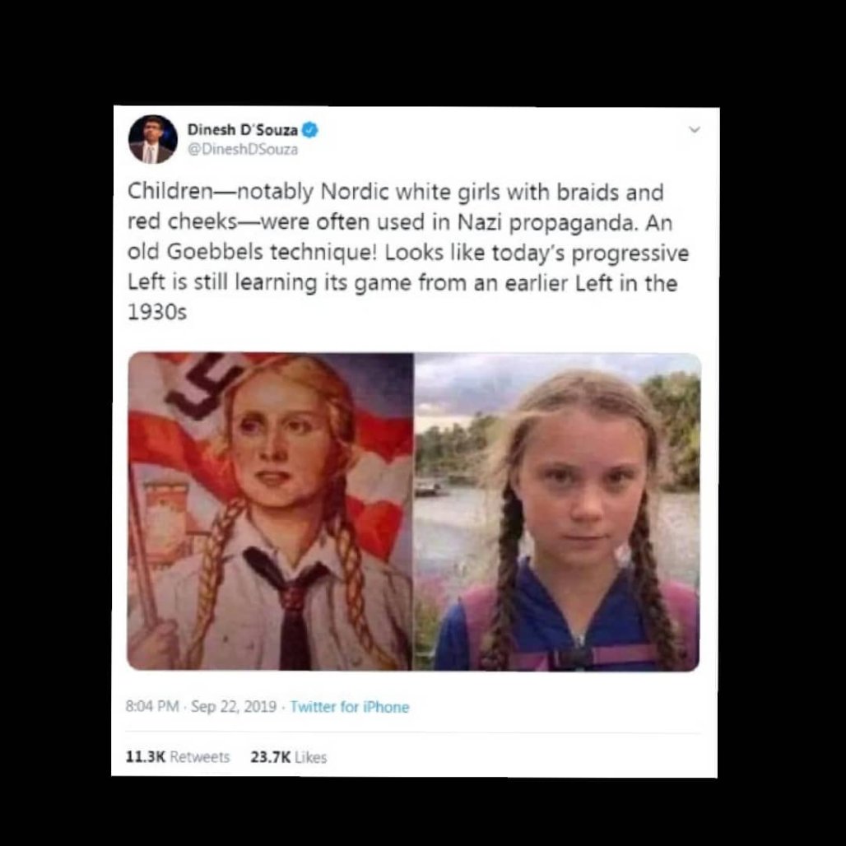Open the Retweets label

click(200, 757)
